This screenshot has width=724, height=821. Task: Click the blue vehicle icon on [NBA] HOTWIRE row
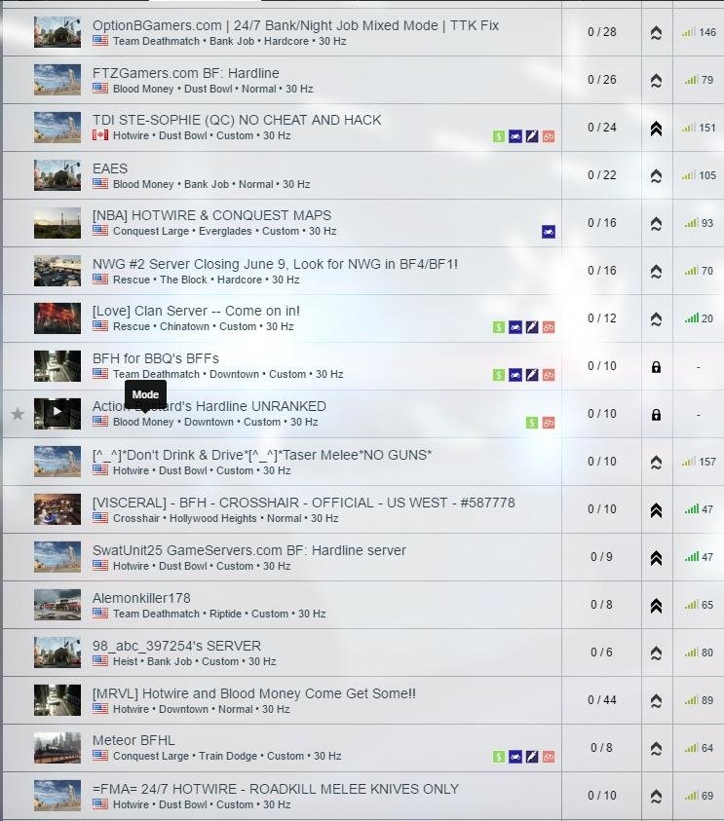pos(549,232)
